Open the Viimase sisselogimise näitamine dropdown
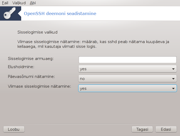Image resolution: width=180 pixels, height=136 pixels. pos(127,88)
